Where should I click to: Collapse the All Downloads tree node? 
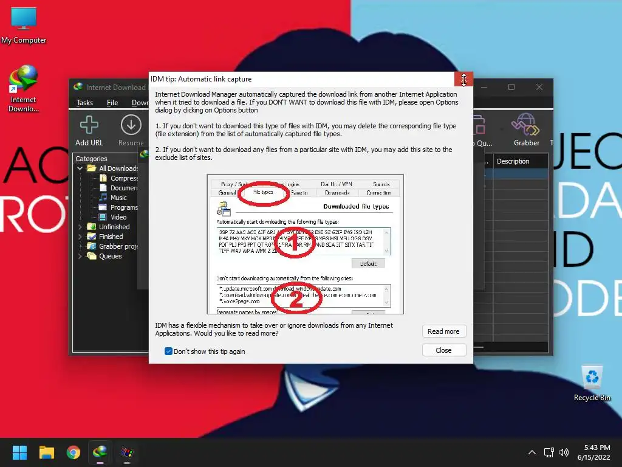point(80,168)
